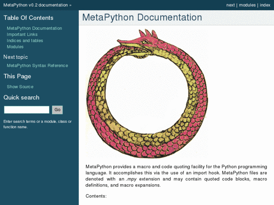Jump to Indices and tables section

coord(25,41)
